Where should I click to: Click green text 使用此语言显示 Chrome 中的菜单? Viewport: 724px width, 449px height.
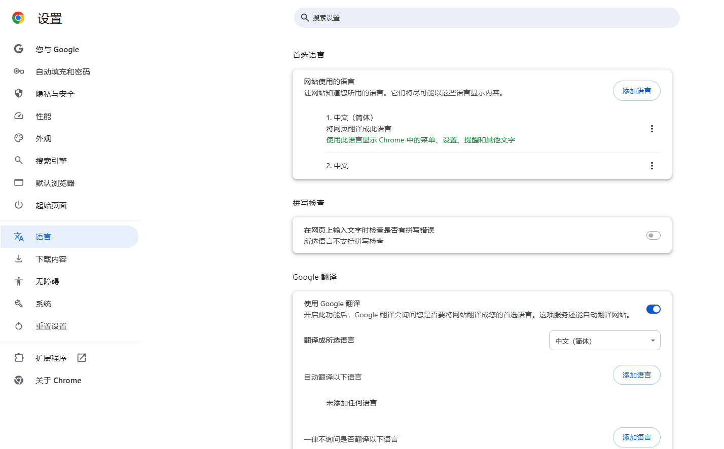420,140
